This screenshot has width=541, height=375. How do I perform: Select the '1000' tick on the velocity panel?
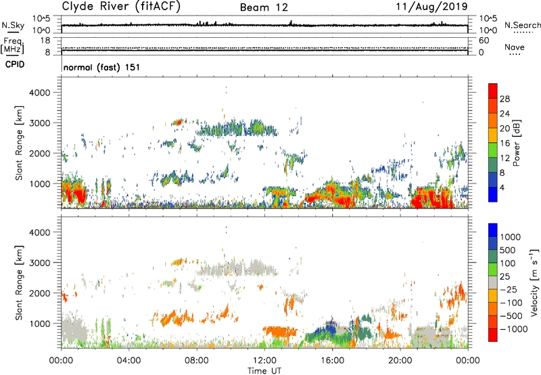39,324
